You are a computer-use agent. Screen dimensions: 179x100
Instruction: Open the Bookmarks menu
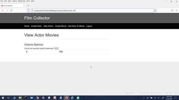tap(22, 1)
